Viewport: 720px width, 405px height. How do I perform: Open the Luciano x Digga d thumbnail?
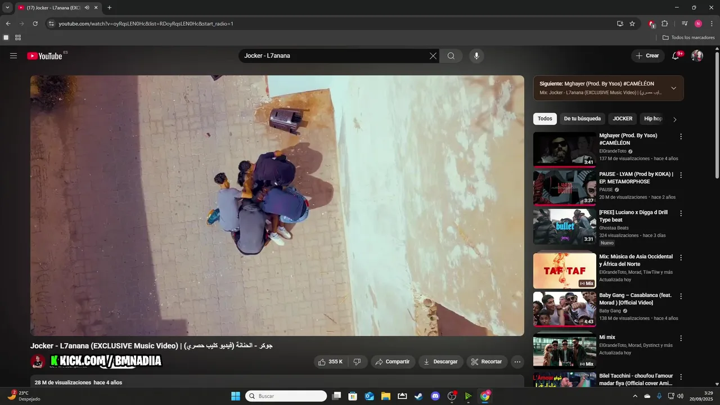(565, 227)
